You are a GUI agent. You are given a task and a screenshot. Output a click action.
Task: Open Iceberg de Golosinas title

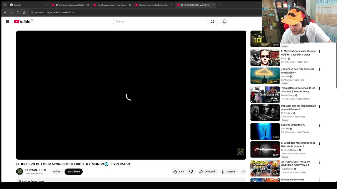[293, 180]
